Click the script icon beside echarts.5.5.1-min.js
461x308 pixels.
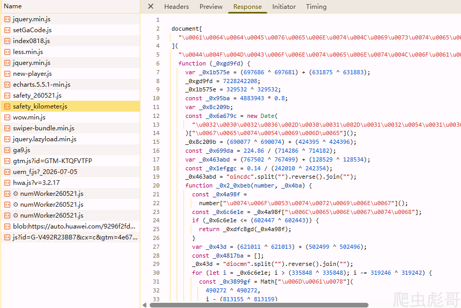[7, 85]
